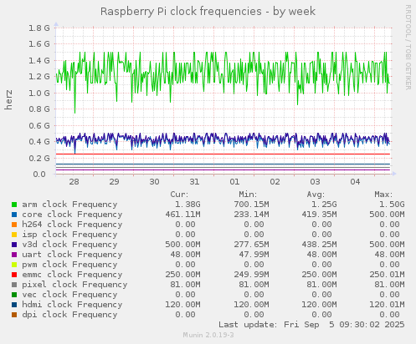The width and height of the screenshot is (416, 344).
Task: Click the yellow isp clock legend swatch
Action: tap(14, 235)
